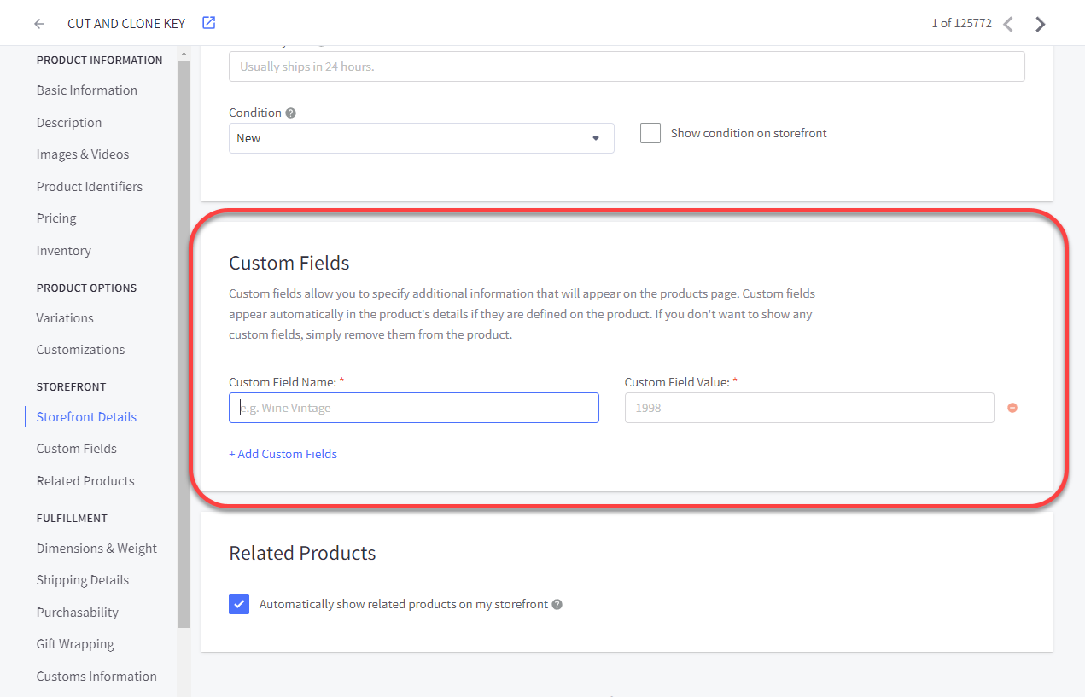This screenshot has width=1085, height=697.
Task: Open the Condition dropdown set to New
Action: [422, 138]
